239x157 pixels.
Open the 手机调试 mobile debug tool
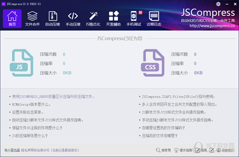[x=134, y=18]
